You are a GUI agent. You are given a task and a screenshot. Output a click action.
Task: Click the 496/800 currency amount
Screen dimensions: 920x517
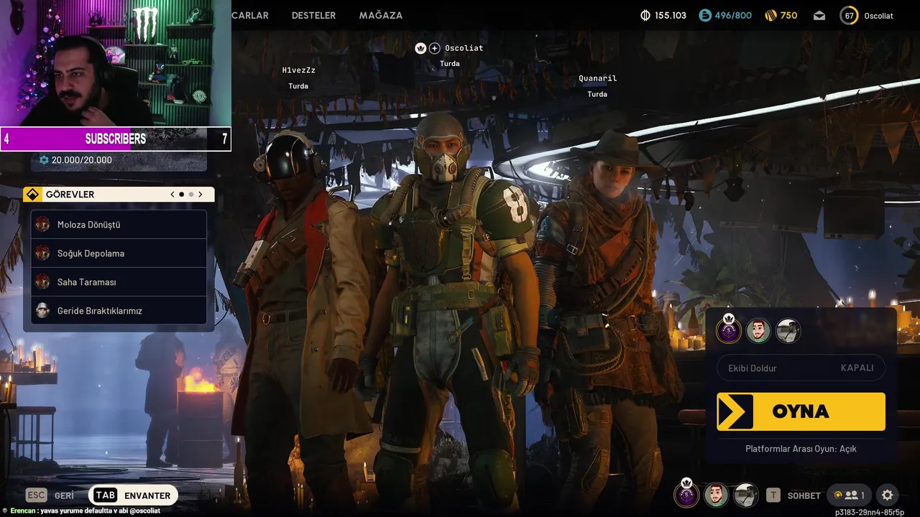click(733, 16)
